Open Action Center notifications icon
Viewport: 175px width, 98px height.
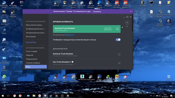pos(171,96)
